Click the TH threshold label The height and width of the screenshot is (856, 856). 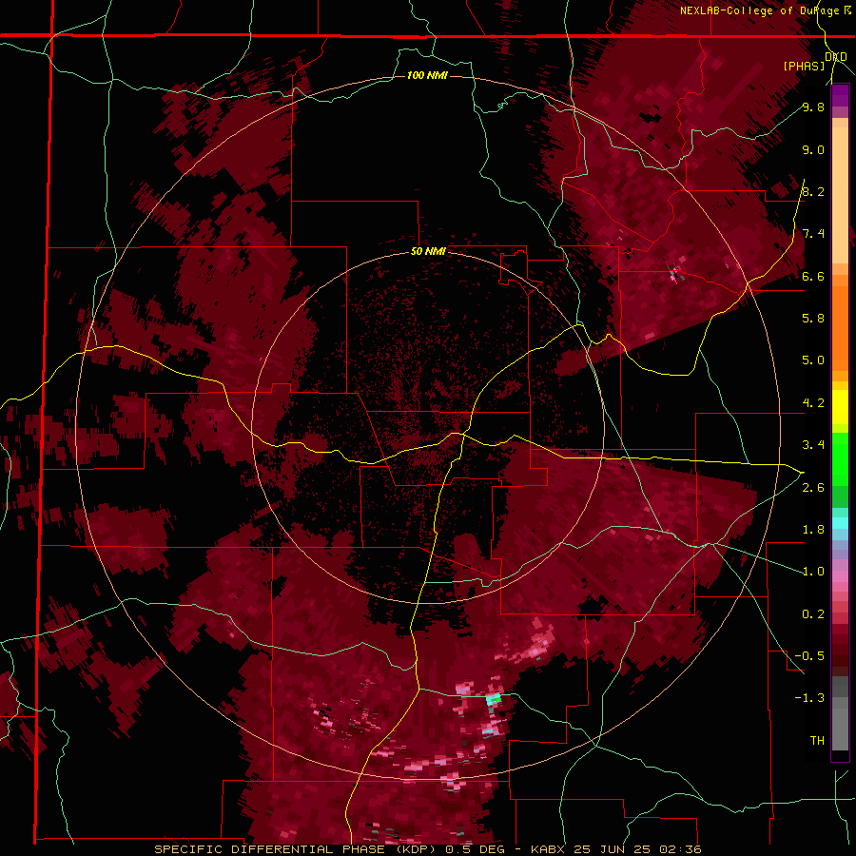coord(817,740)
